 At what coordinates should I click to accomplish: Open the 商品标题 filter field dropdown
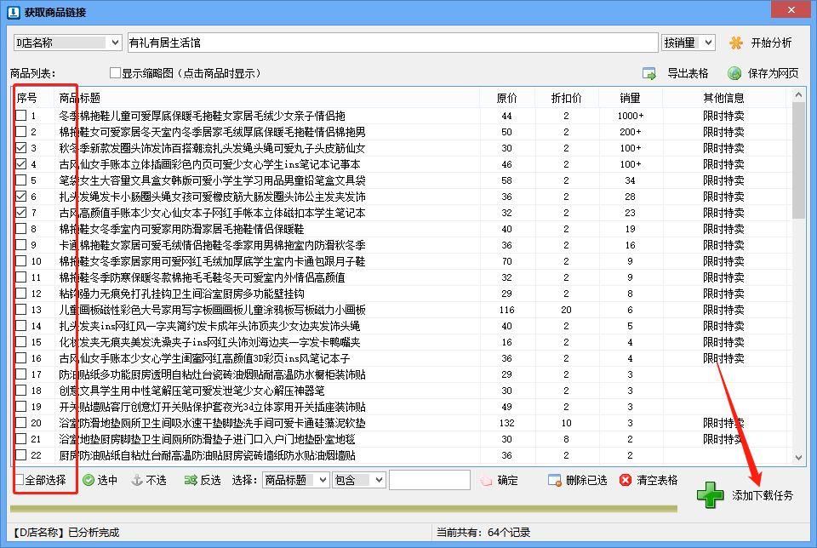click(x=323, y=480)
